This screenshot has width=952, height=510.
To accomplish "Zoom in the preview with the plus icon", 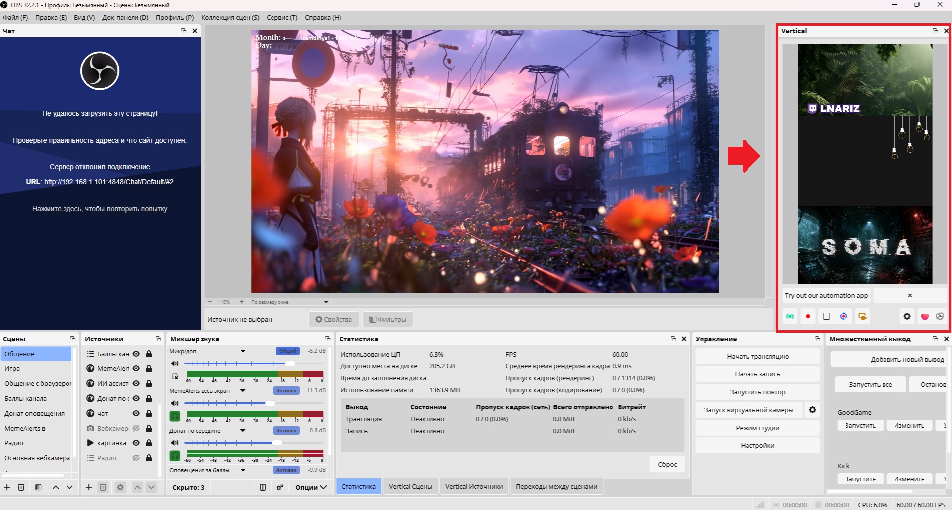I will point(242,302).
